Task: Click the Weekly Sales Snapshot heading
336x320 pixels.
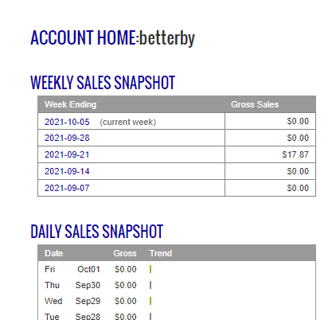Action: (x=103, y=83)
